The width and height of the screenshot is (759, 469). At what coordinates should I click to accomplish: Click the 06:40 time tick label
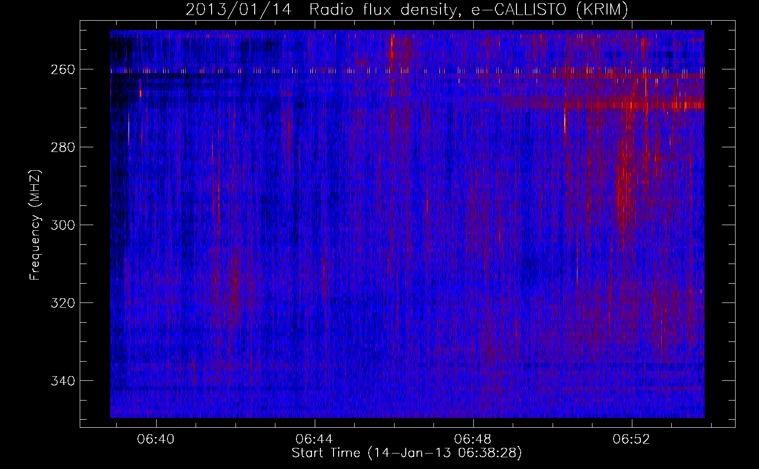click(x=156, y=439)
